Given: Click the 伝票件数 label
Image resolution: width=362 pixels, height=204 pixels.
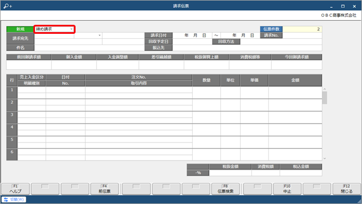Looking at the screenshot, I should [x=271, y=29].
